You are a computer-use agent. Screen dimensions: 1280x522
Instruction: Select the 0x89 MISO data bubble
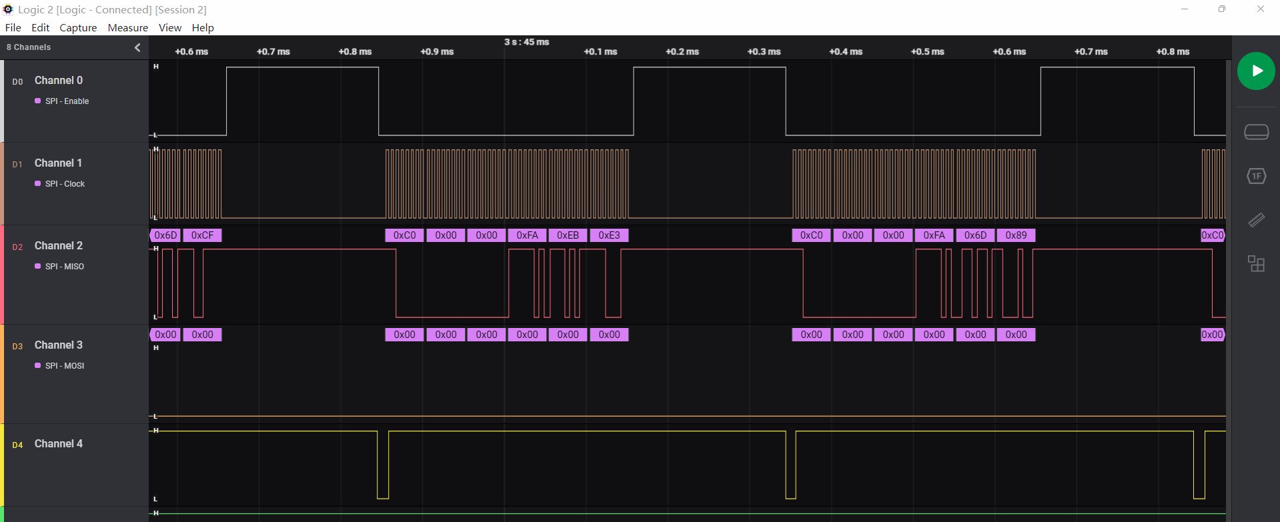(1016, 235)
